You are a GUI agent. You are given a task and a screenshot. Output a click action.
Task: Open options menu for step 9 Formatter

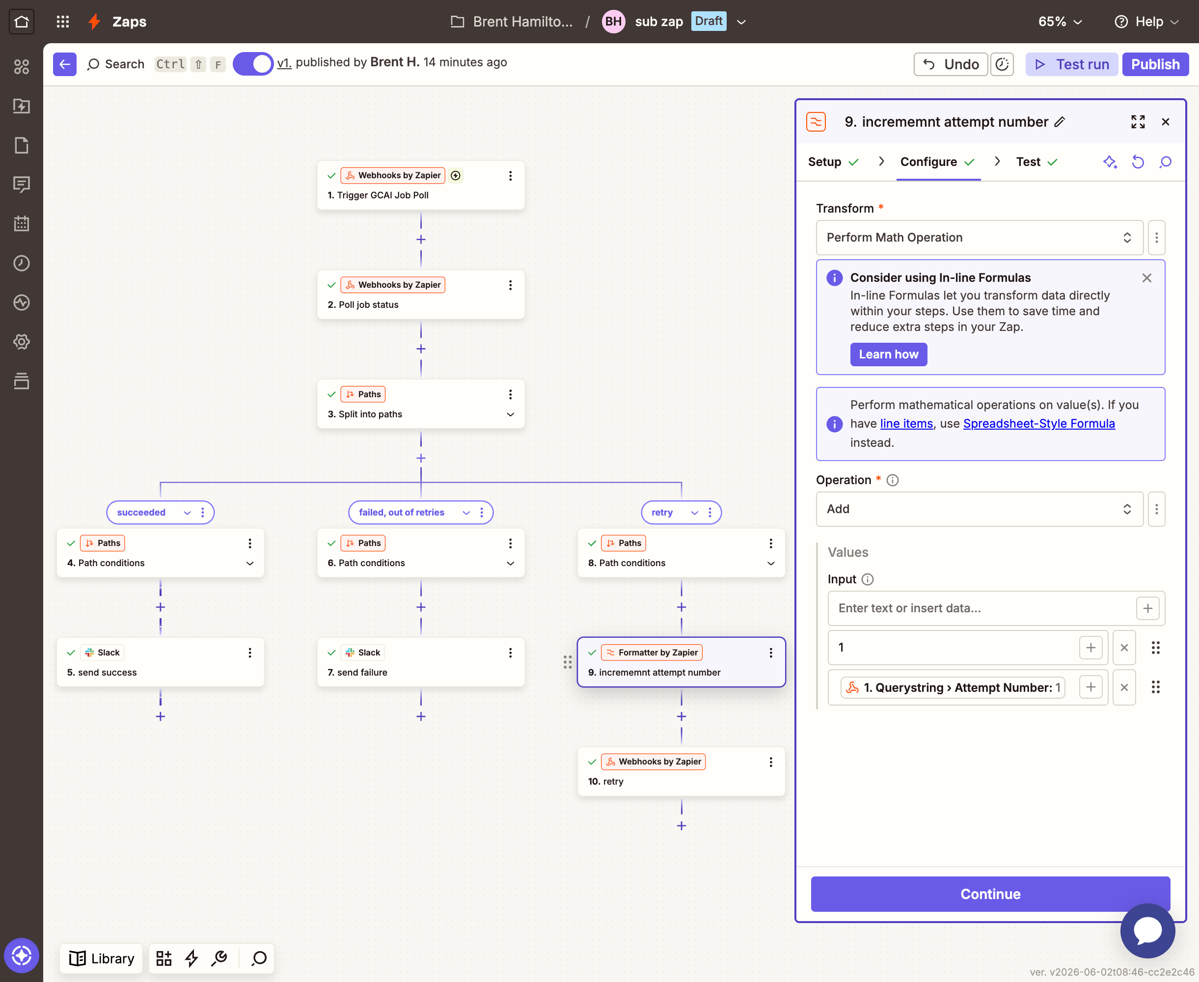(x=770, y=653)
